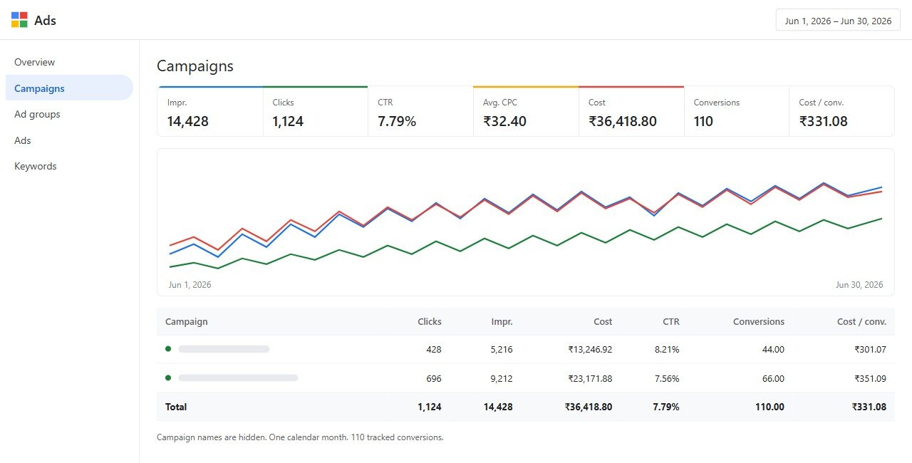
Task: Click the 7.56% CTR cell
Action: pyautogui.click(x=667, y=378)
